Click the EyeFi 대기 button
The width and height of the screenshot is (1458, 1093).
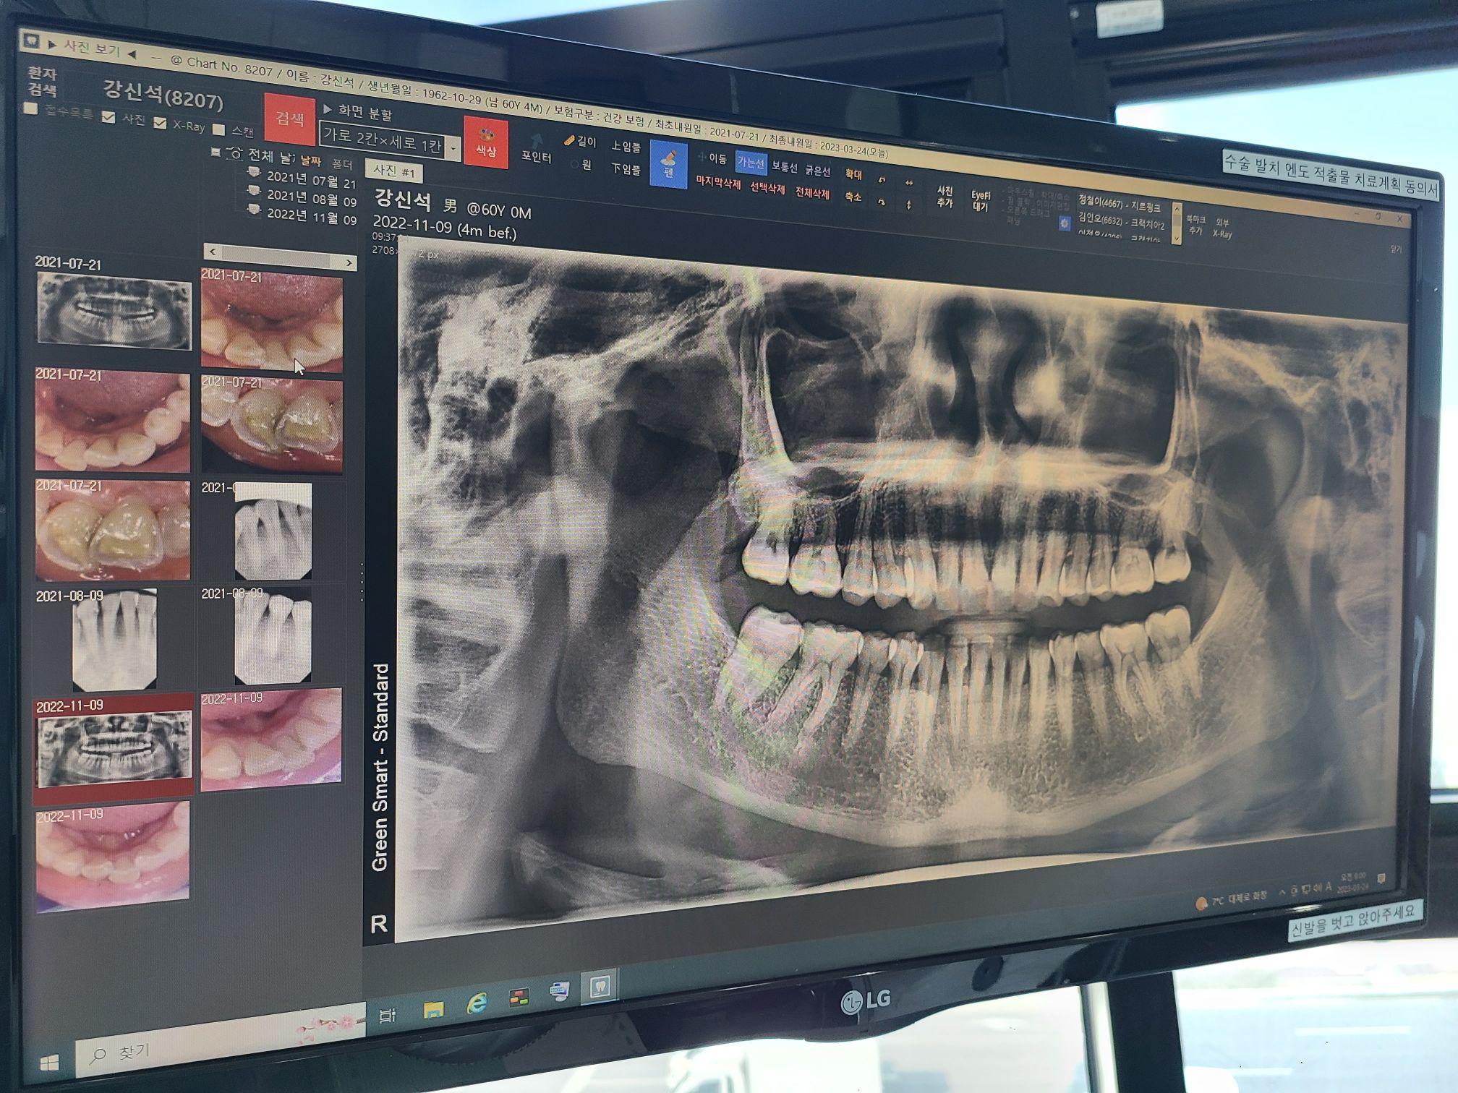click(x=980, y=200)
